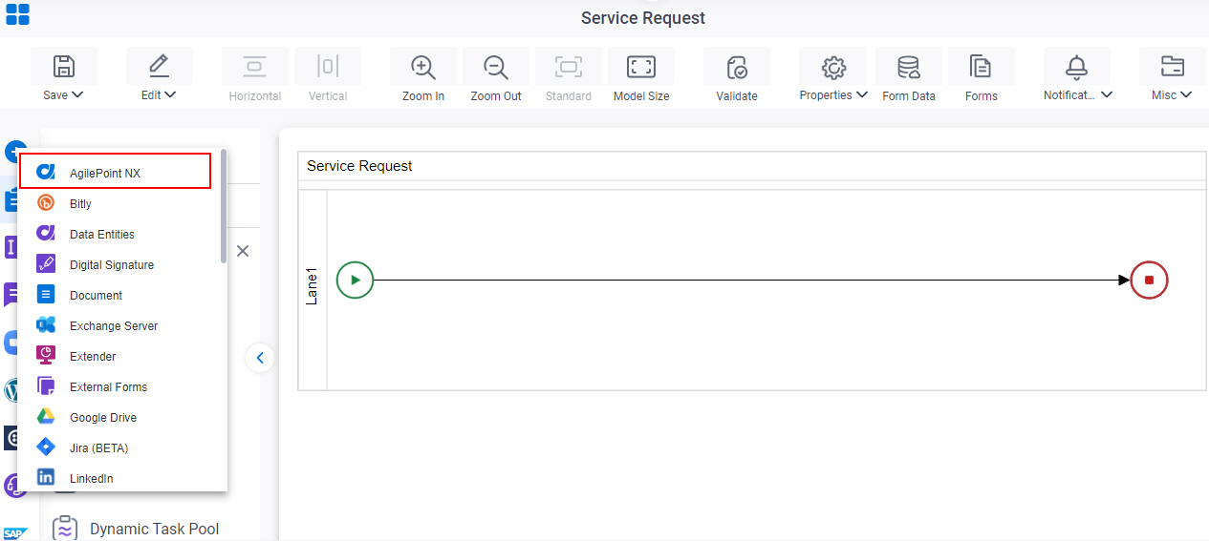
Task: Expand the Notifications dropdown arrow
Action: tap(1107, 94)
